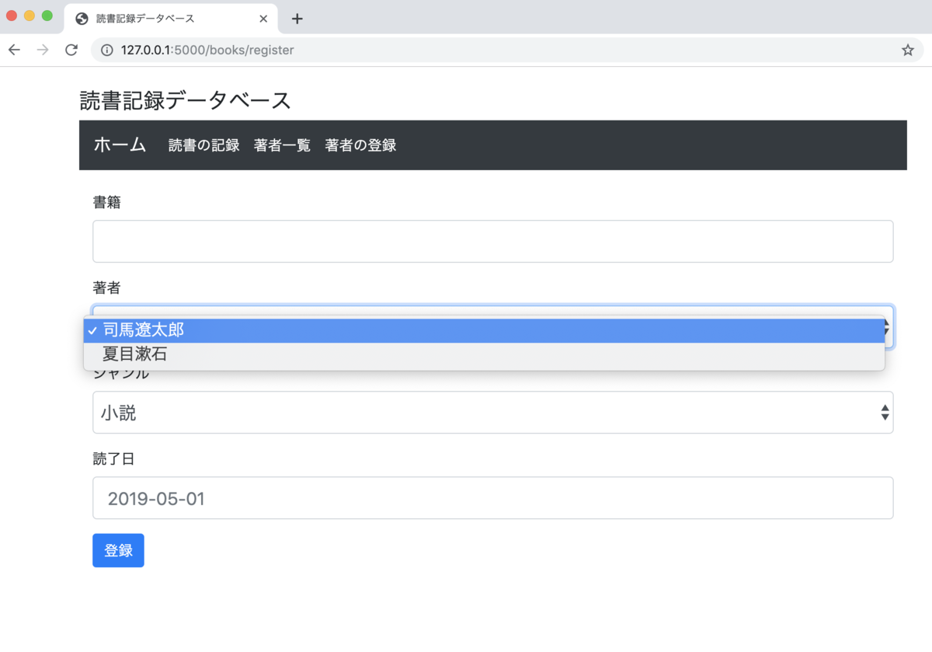The image size is (932, 652).
Task: Click the 書籍 field label
Action: (106, 202)
